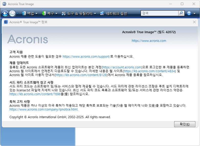The image size is (200, 146).
Task: Click the 서드 파티 소프트웨어 참고 사항 heading
Action: tap(31, 82)
